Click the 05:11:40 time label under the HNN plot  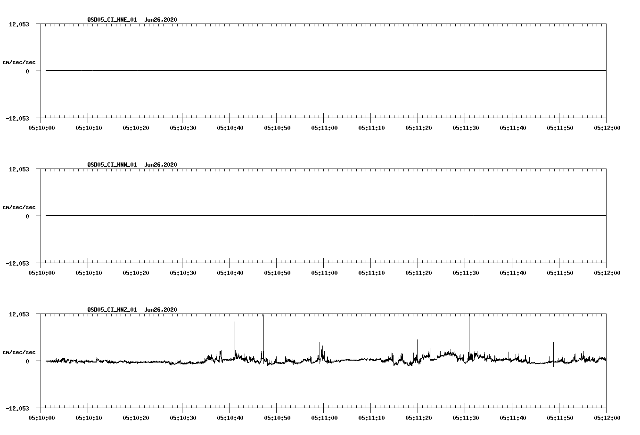click(513, 273)
